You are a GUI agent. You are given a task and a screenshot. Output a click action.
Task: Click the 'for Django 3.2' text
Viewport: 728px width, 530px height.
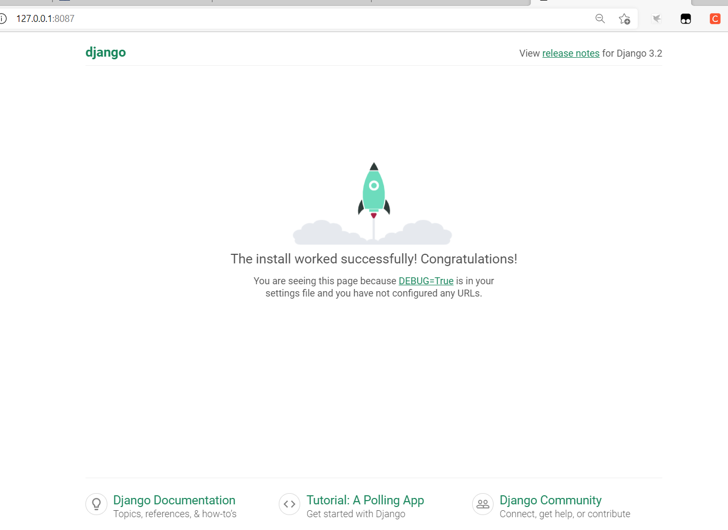pyautogui.click(x=632, y=53)
